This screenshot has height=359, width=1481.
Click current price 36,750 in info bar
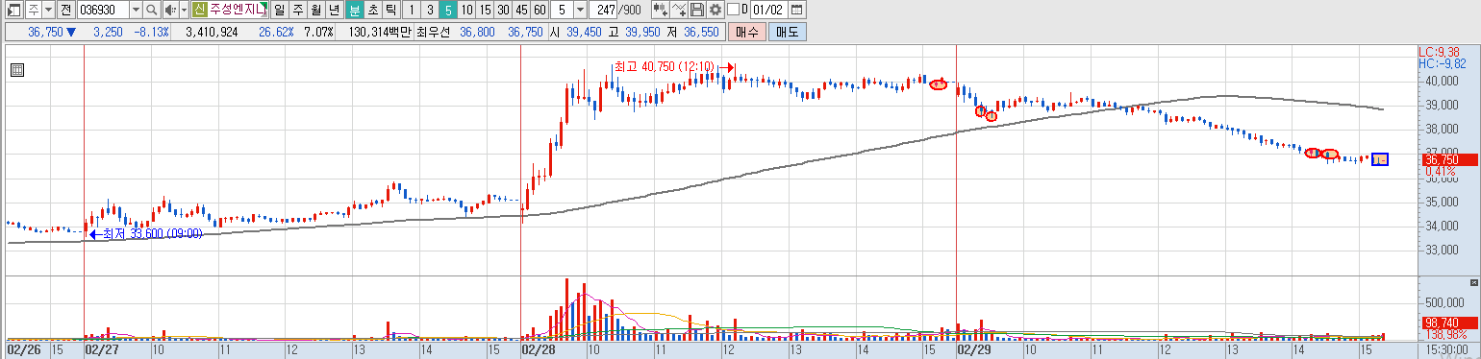(45, 32)
